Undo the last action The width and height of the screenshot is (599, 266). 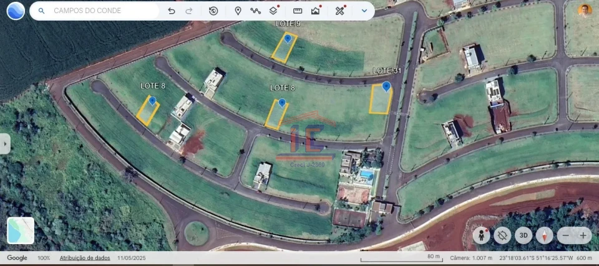click(172, 11)
